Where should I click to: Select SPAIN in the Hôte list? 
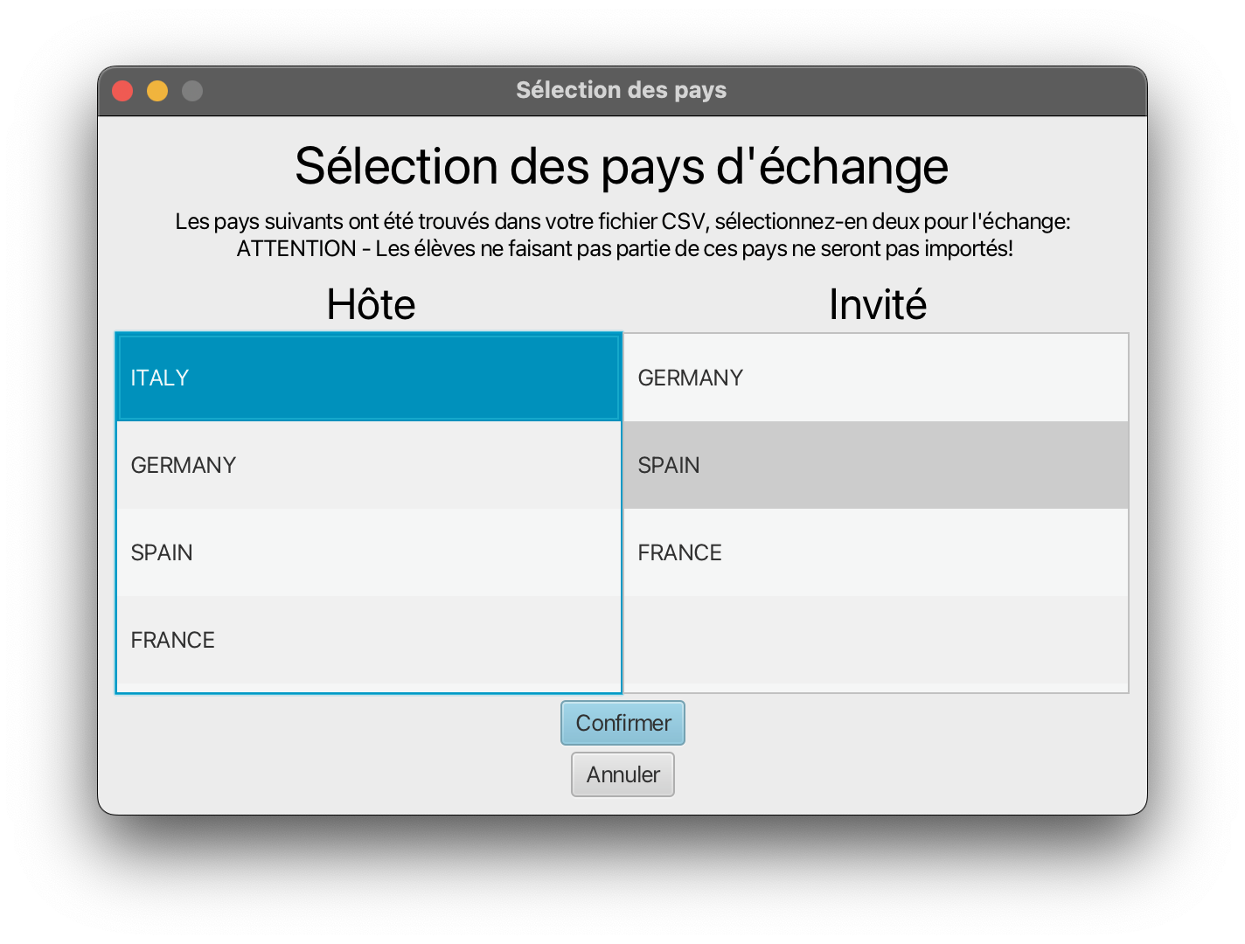[368, 552]
